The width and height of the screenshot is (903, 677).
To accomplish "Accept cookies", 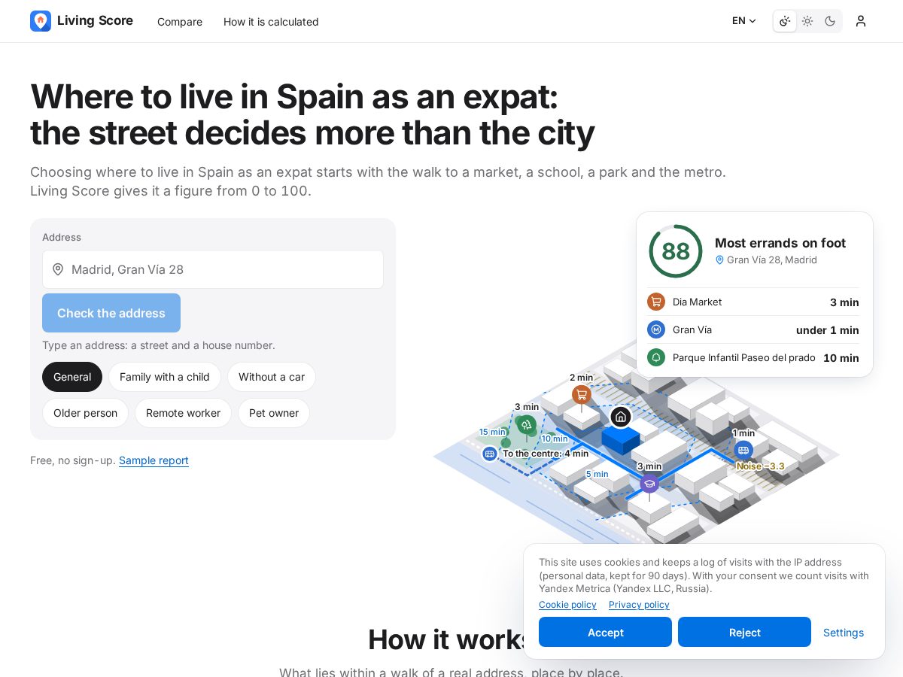I will click(x=605, y=632).
